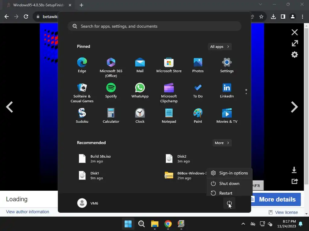Viewport: 309px width, 231px height.
Task: Open Microsoft Clipchamp
Action: point(169,93)
